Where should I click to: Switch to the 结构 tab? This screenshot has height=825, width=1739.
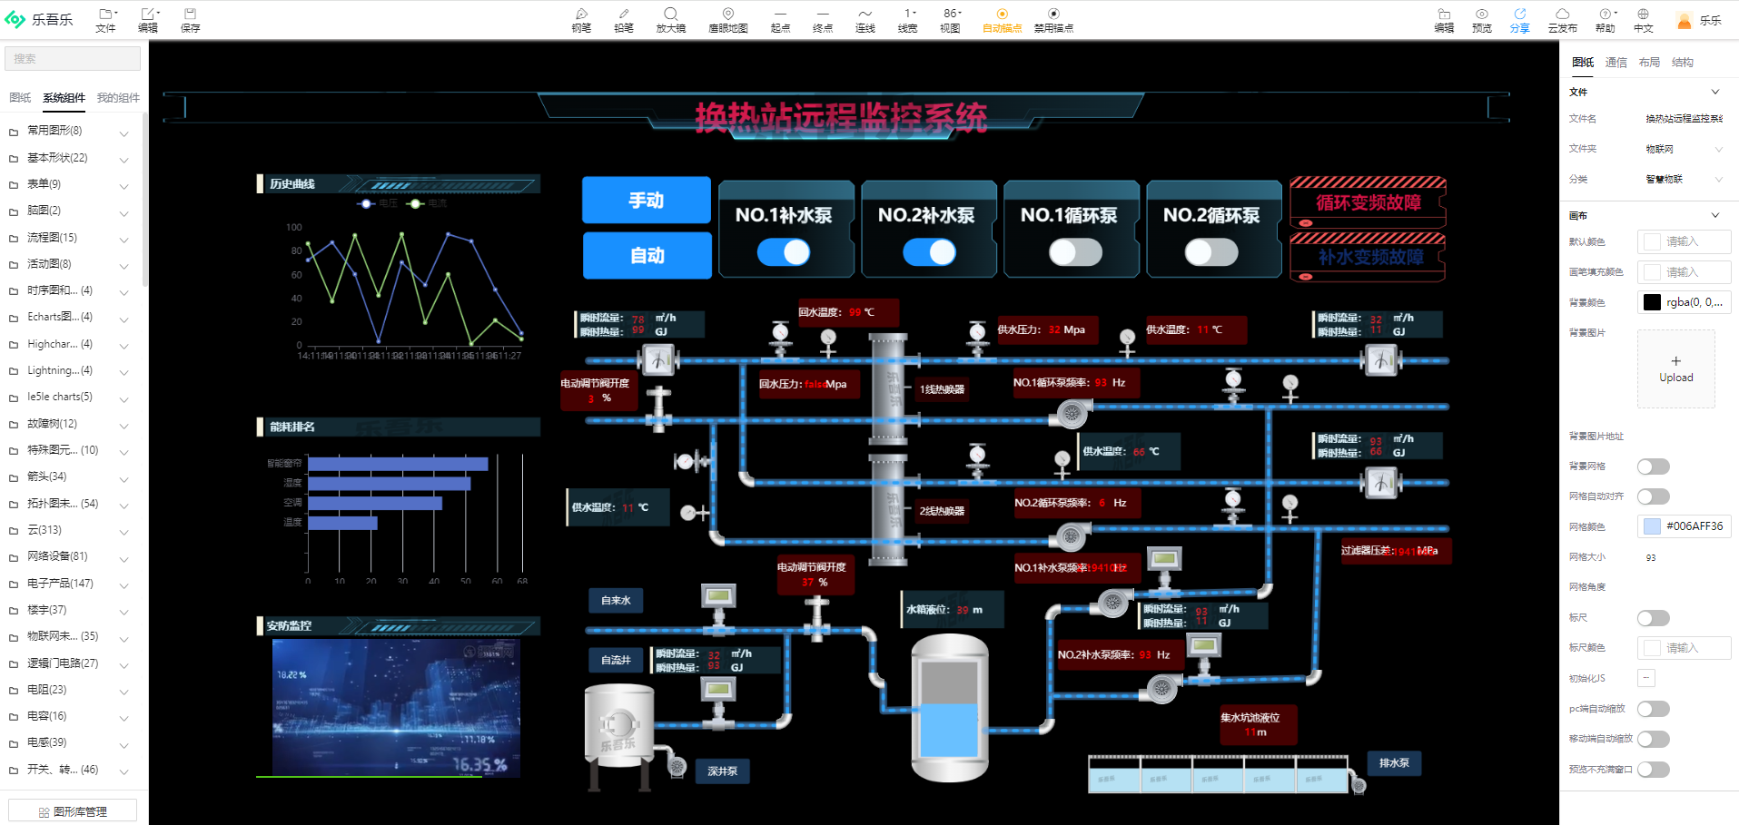point(1681,62)
